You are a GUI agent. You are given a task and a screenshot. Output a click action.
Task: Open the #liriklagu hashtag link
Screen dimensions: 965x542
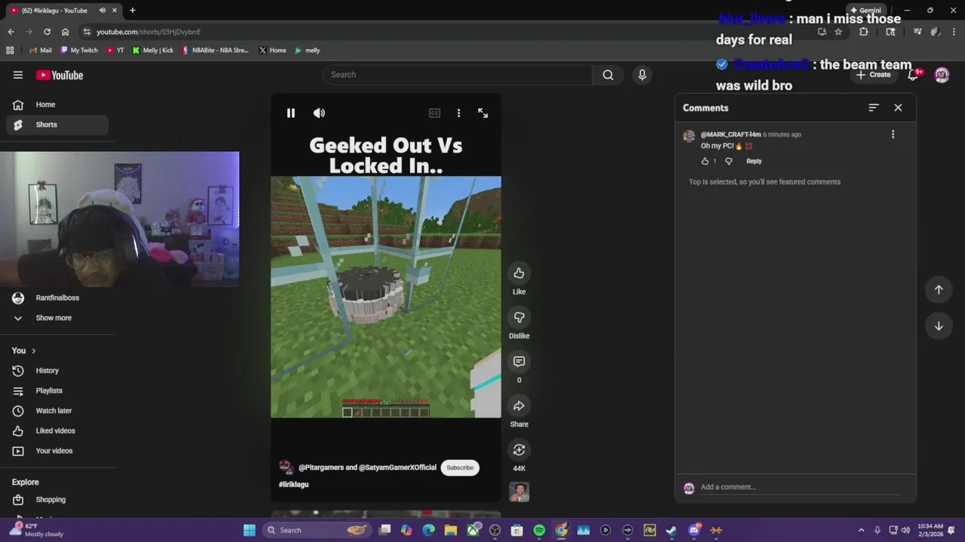pos(294,485)
